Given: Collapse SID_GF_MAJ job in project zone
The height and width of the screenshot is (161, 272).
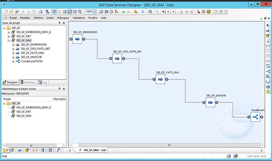Looking at the screenshot, I should (x=8, y=41).
